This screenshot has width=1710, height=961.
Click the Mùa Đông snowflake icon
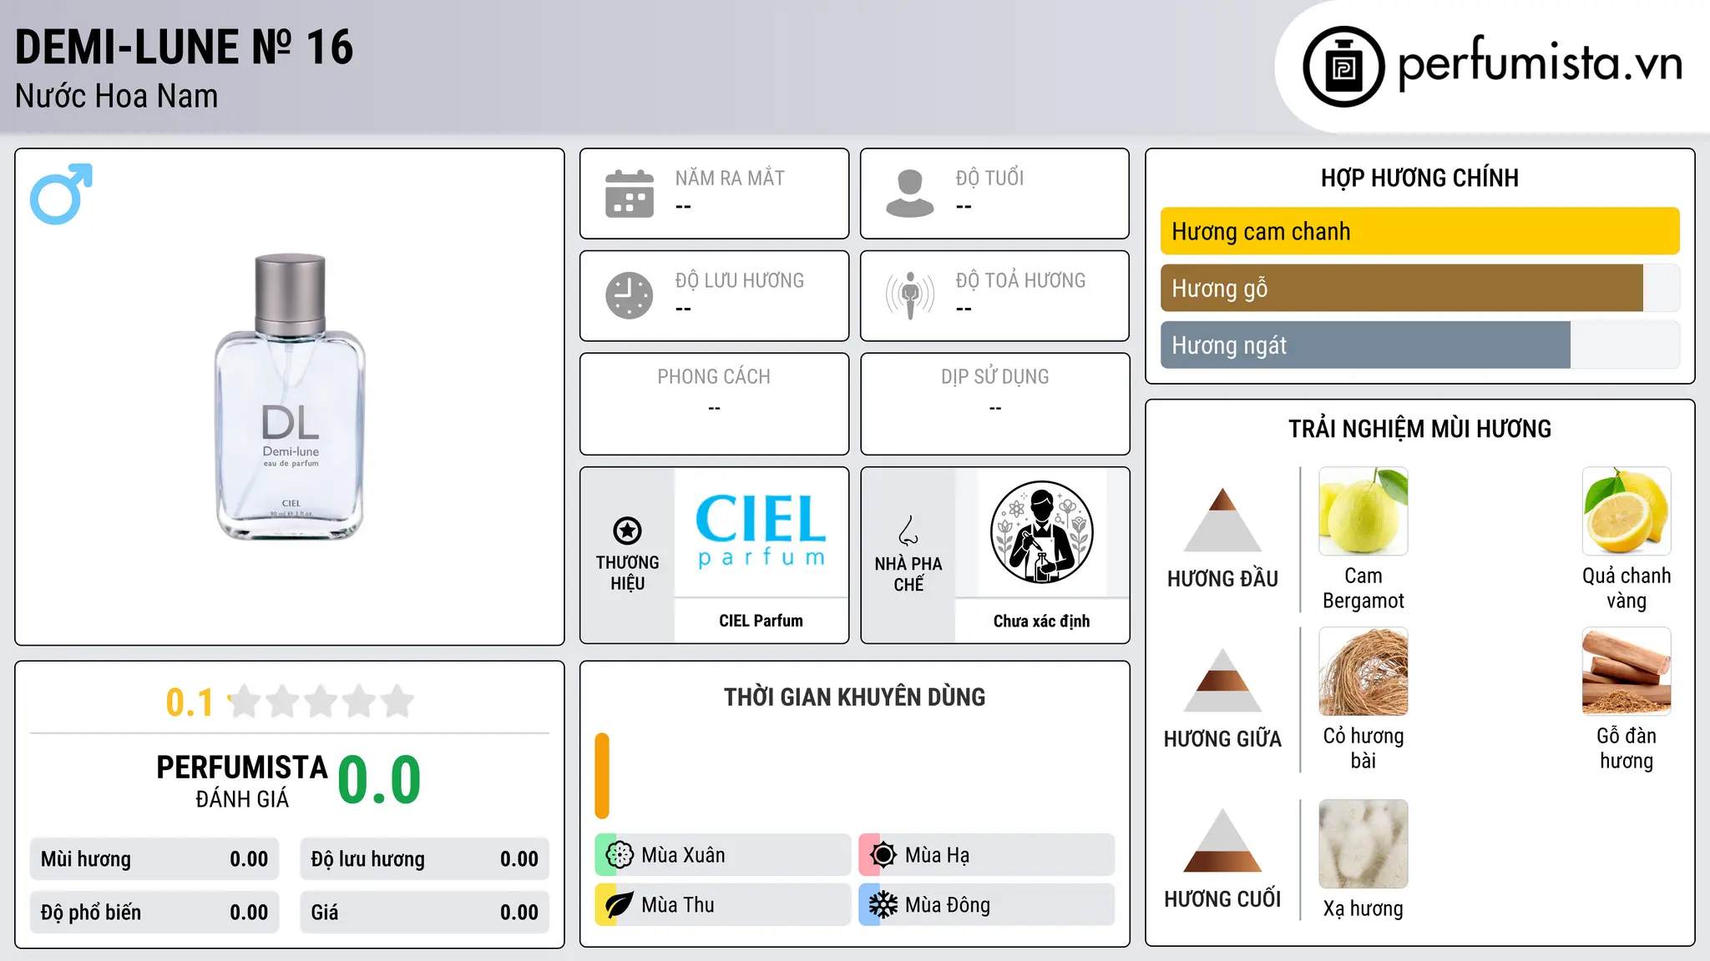tap(883, 905)
